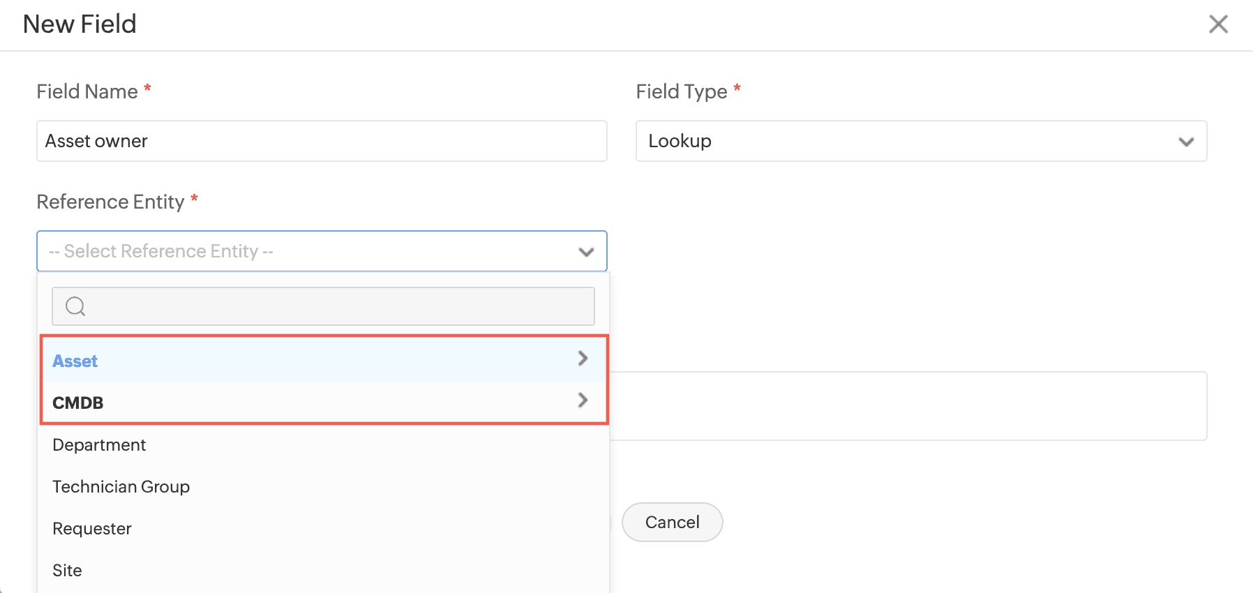Focus the search box in the entity dropdown
The height and width of the screenshot is (593, 1253).
[335, 306]
